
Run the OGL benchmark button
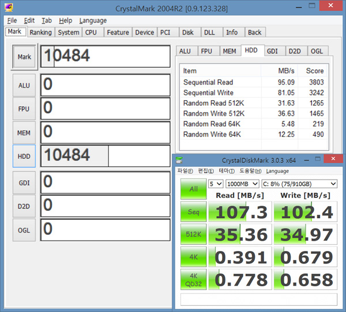[x=24, y=230]
